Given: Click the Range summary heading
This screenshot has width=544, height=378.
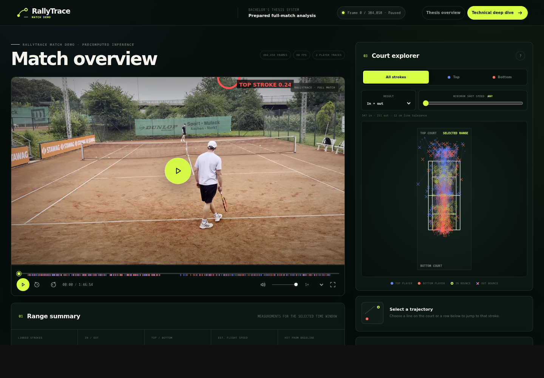Looking at the screenshot, I should point(54,316).
